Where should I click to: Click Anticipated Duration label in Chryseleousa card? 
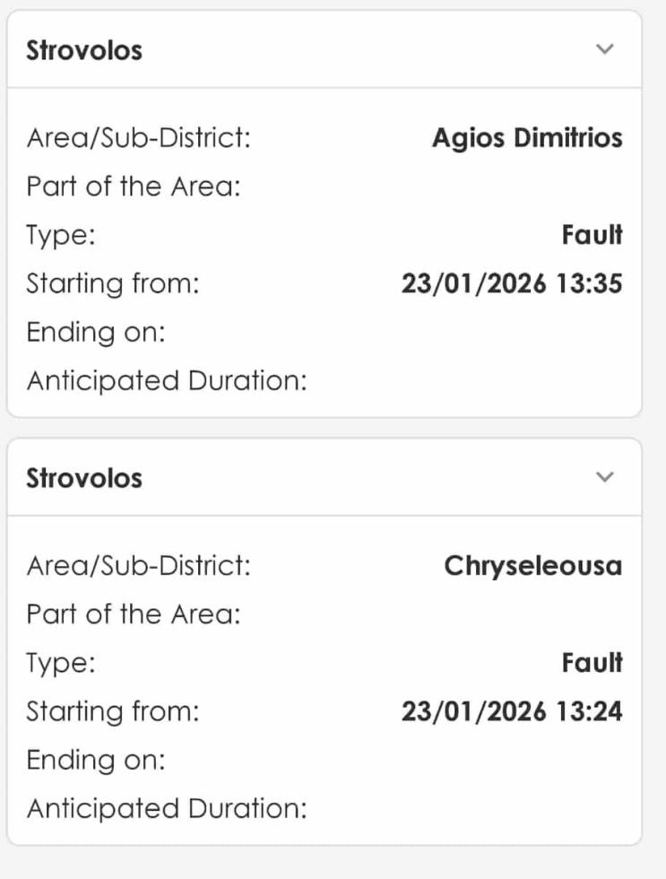pos(167,809)
